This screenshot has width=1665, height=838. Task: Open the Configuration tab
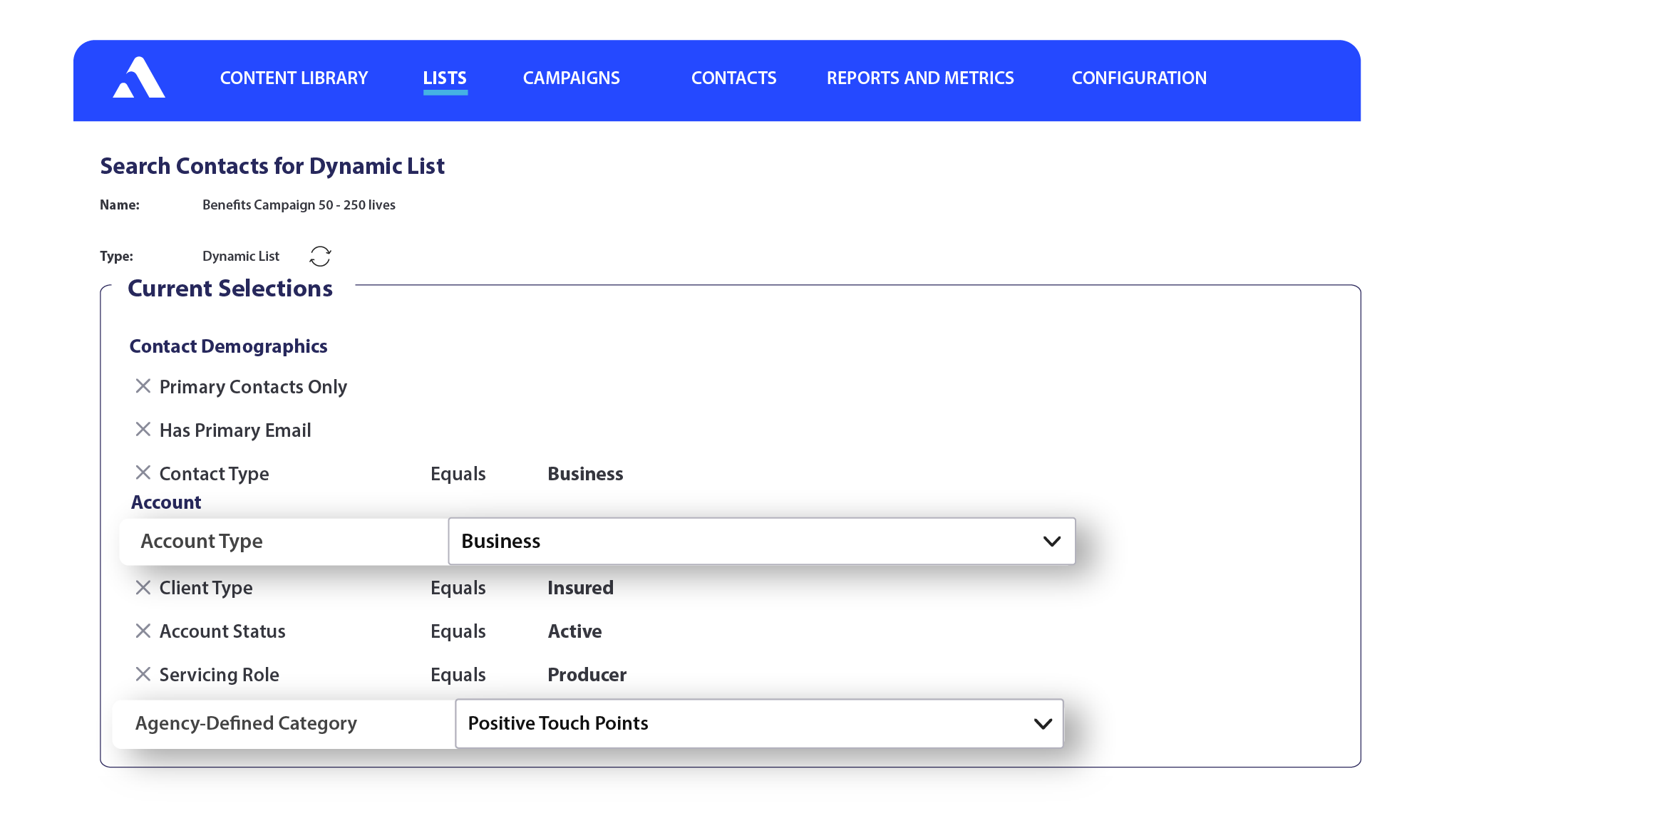[x=1139, y=78]
